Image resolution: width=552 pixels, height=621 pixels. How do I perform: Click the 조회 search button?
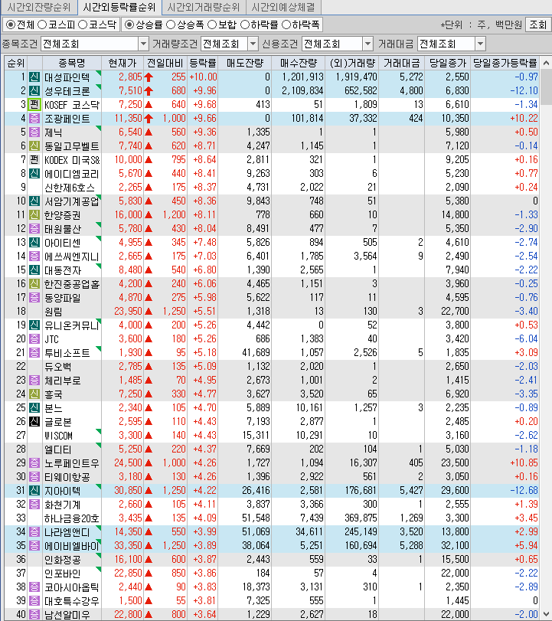coord(537,25)
